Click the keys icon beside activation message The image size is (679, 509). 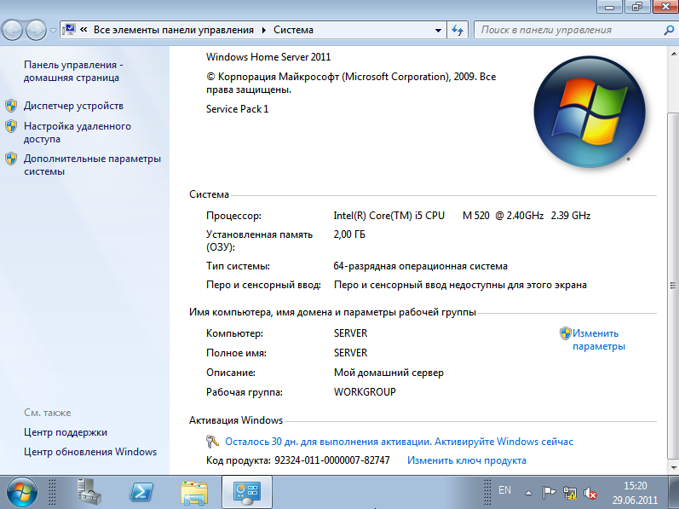click(212, 442)
